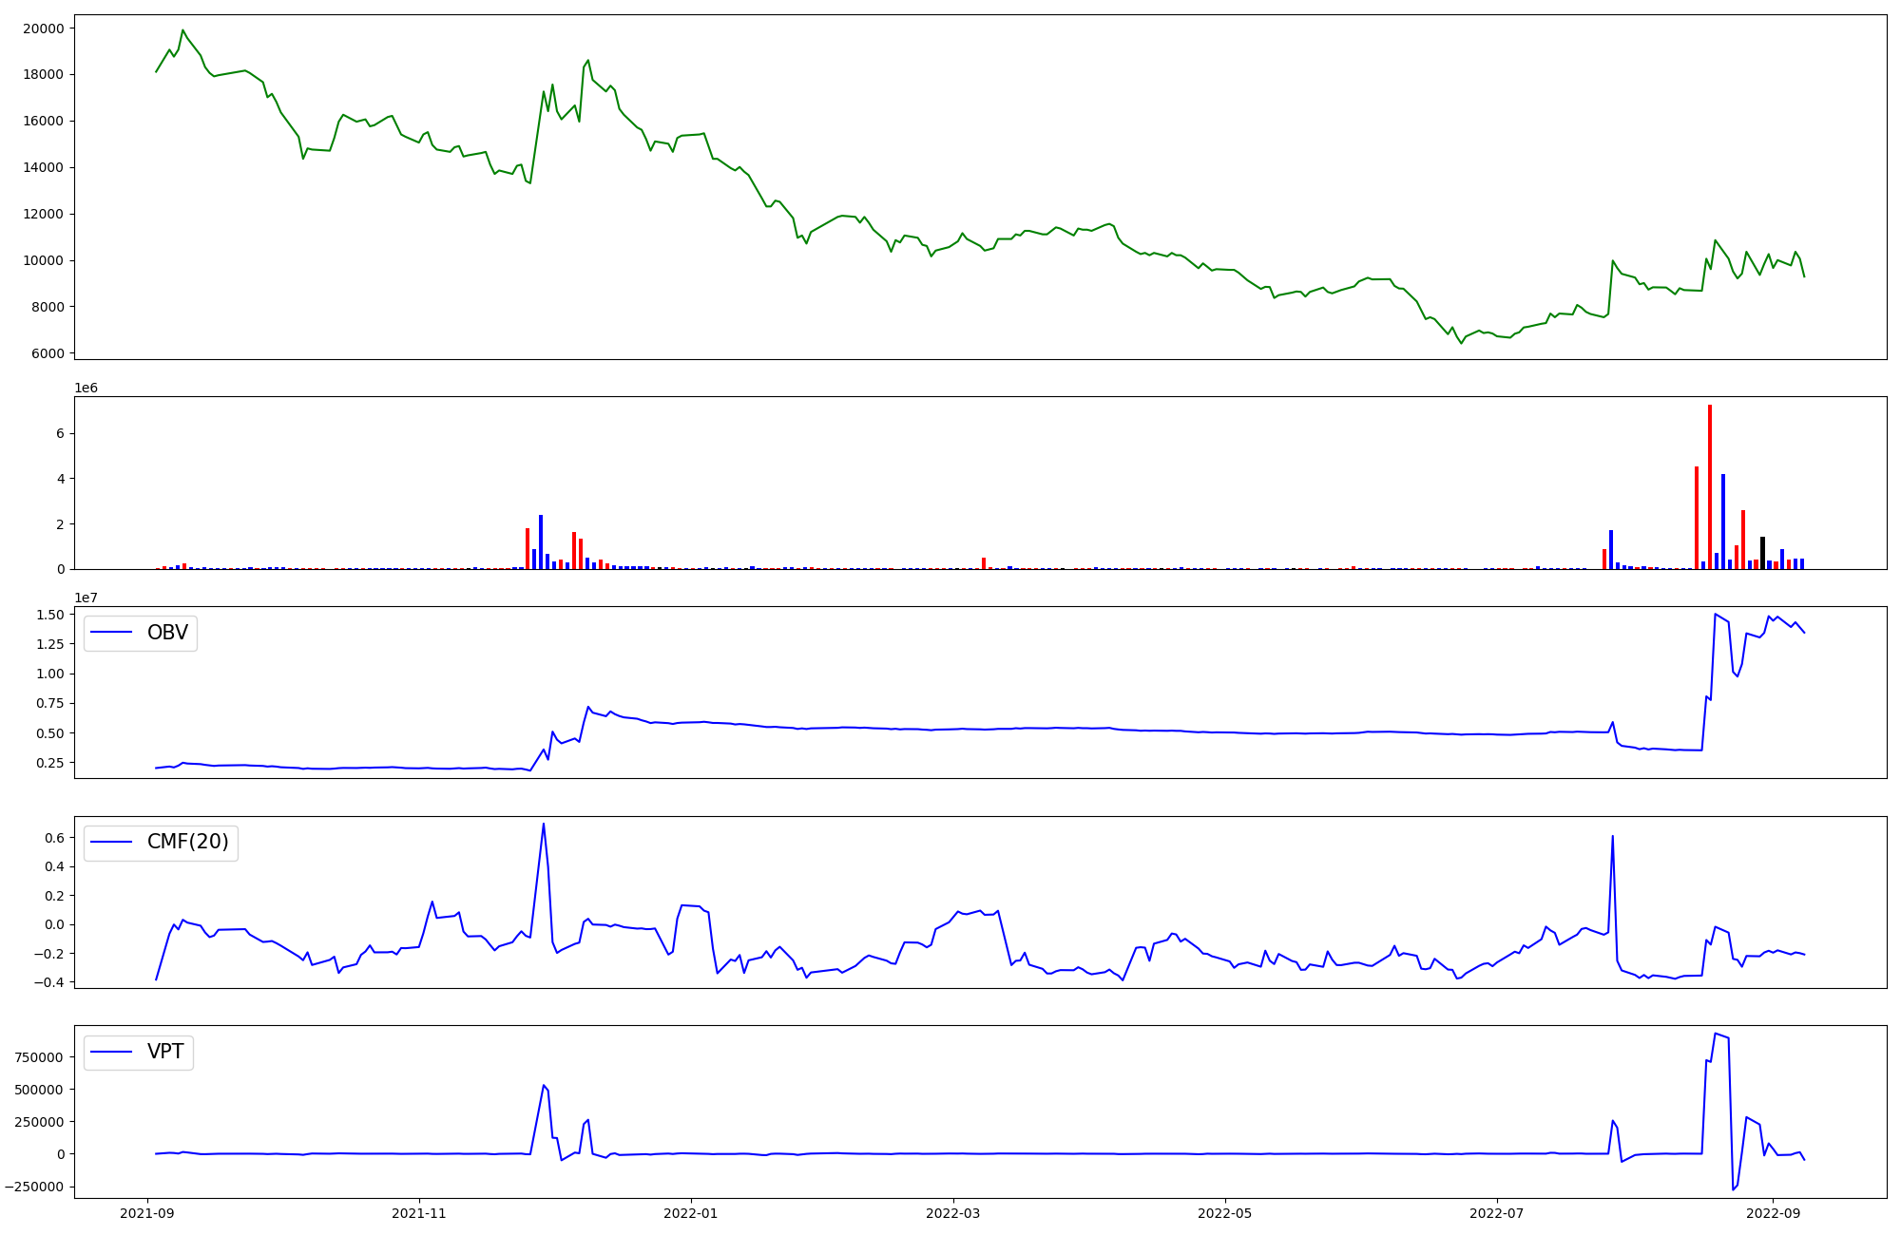Screen dimensions: 1901x1235
Task: Click the 2022-09 date tick label
Action: 1774,1213
